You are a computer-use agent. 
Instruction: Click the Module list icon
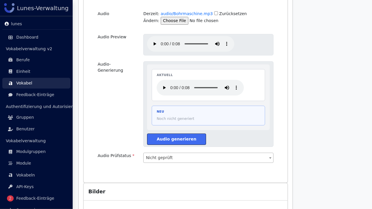click(10, 163)
